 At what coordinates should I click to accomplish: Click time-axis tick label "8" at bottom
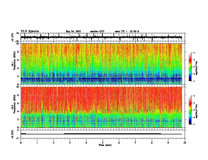[x=152, y=143]
